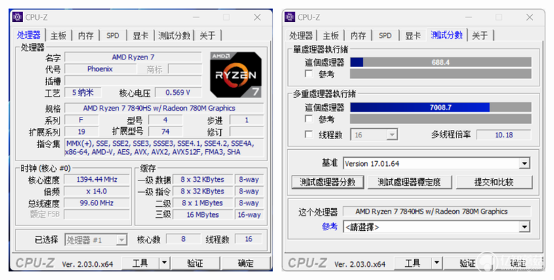Click 验证 button in right window

coord(467,263)
